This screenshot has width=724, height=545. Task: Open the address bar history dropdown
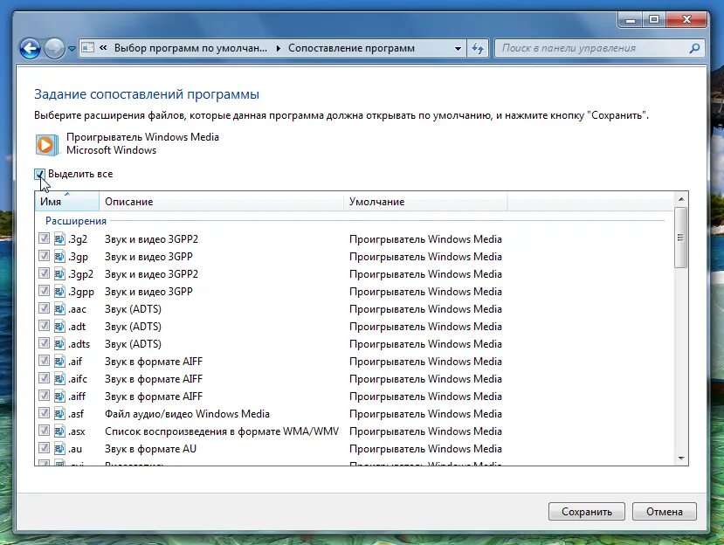[x=458, y=49]
